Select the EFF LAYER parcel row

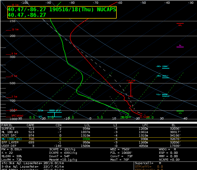(x=98, y=143)
